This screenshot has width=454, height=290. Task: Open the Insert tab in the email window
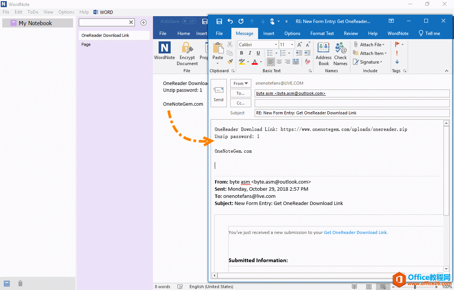click(269, 33)
